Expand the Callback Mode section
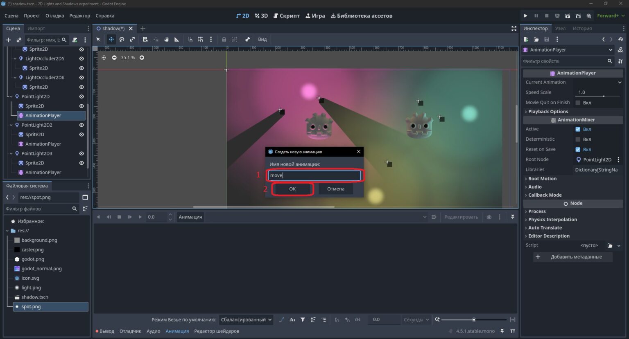This screenshot has height=339, width=629. 545,195
